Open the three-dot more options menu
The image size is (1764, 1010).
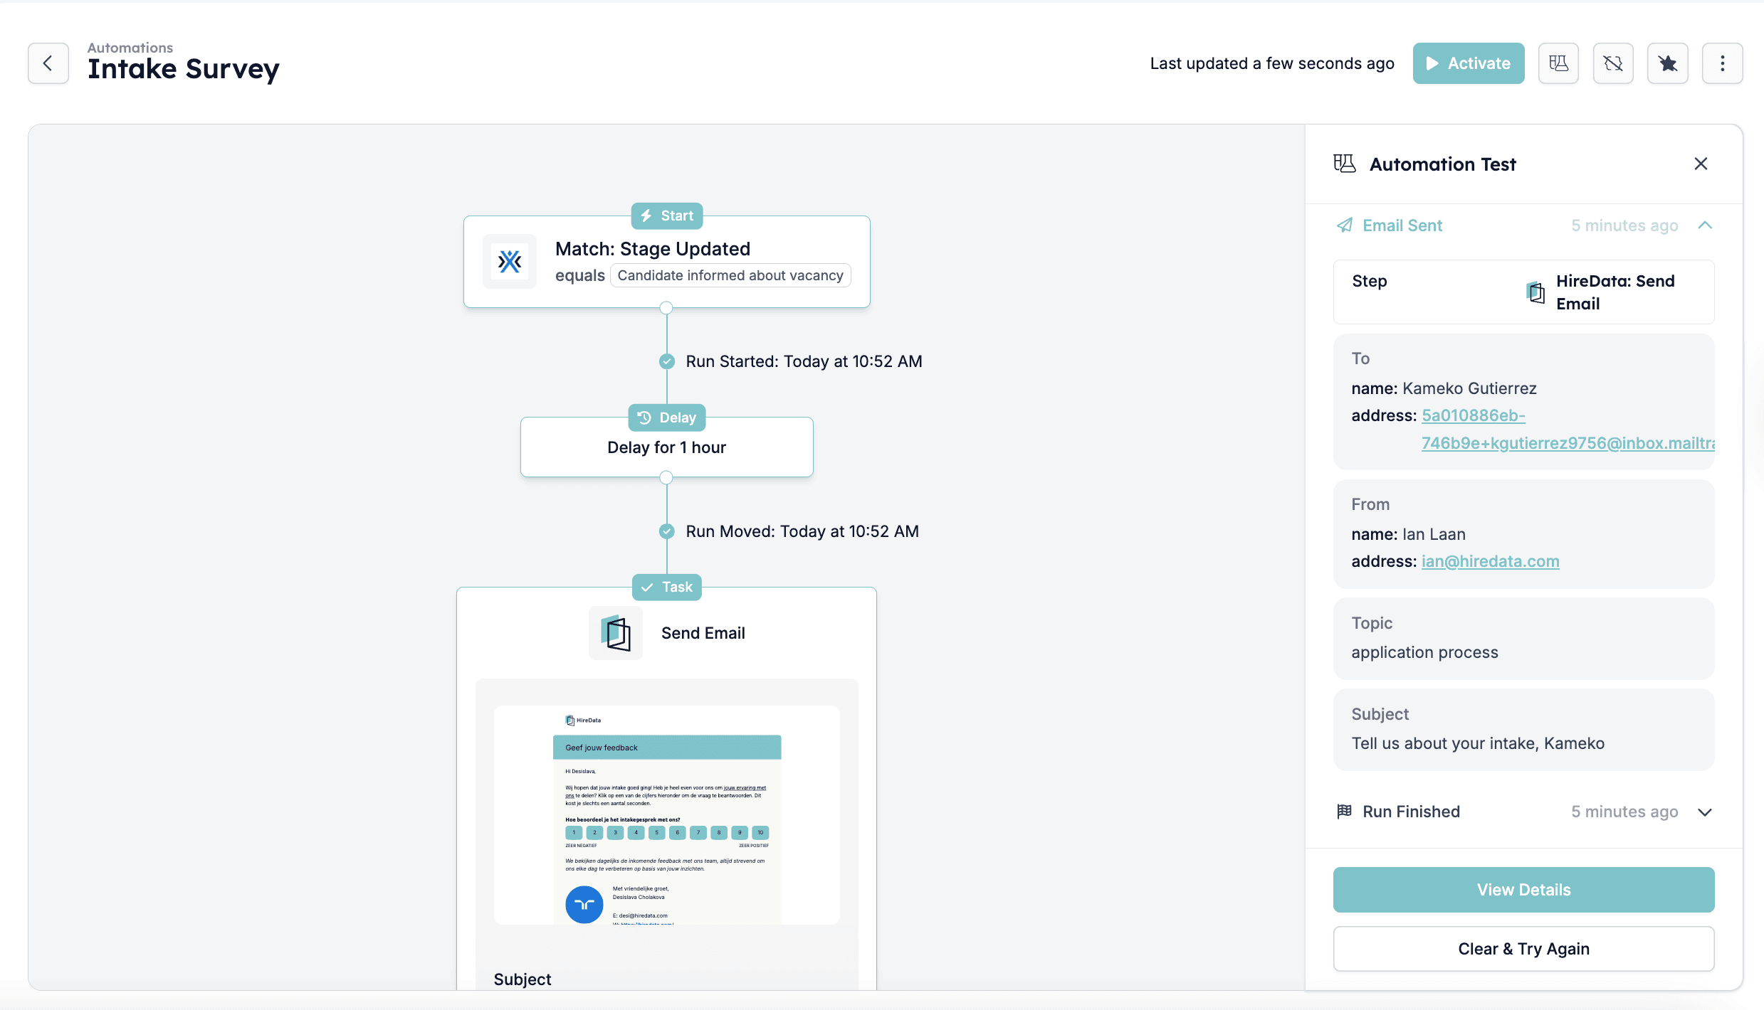1722,63
